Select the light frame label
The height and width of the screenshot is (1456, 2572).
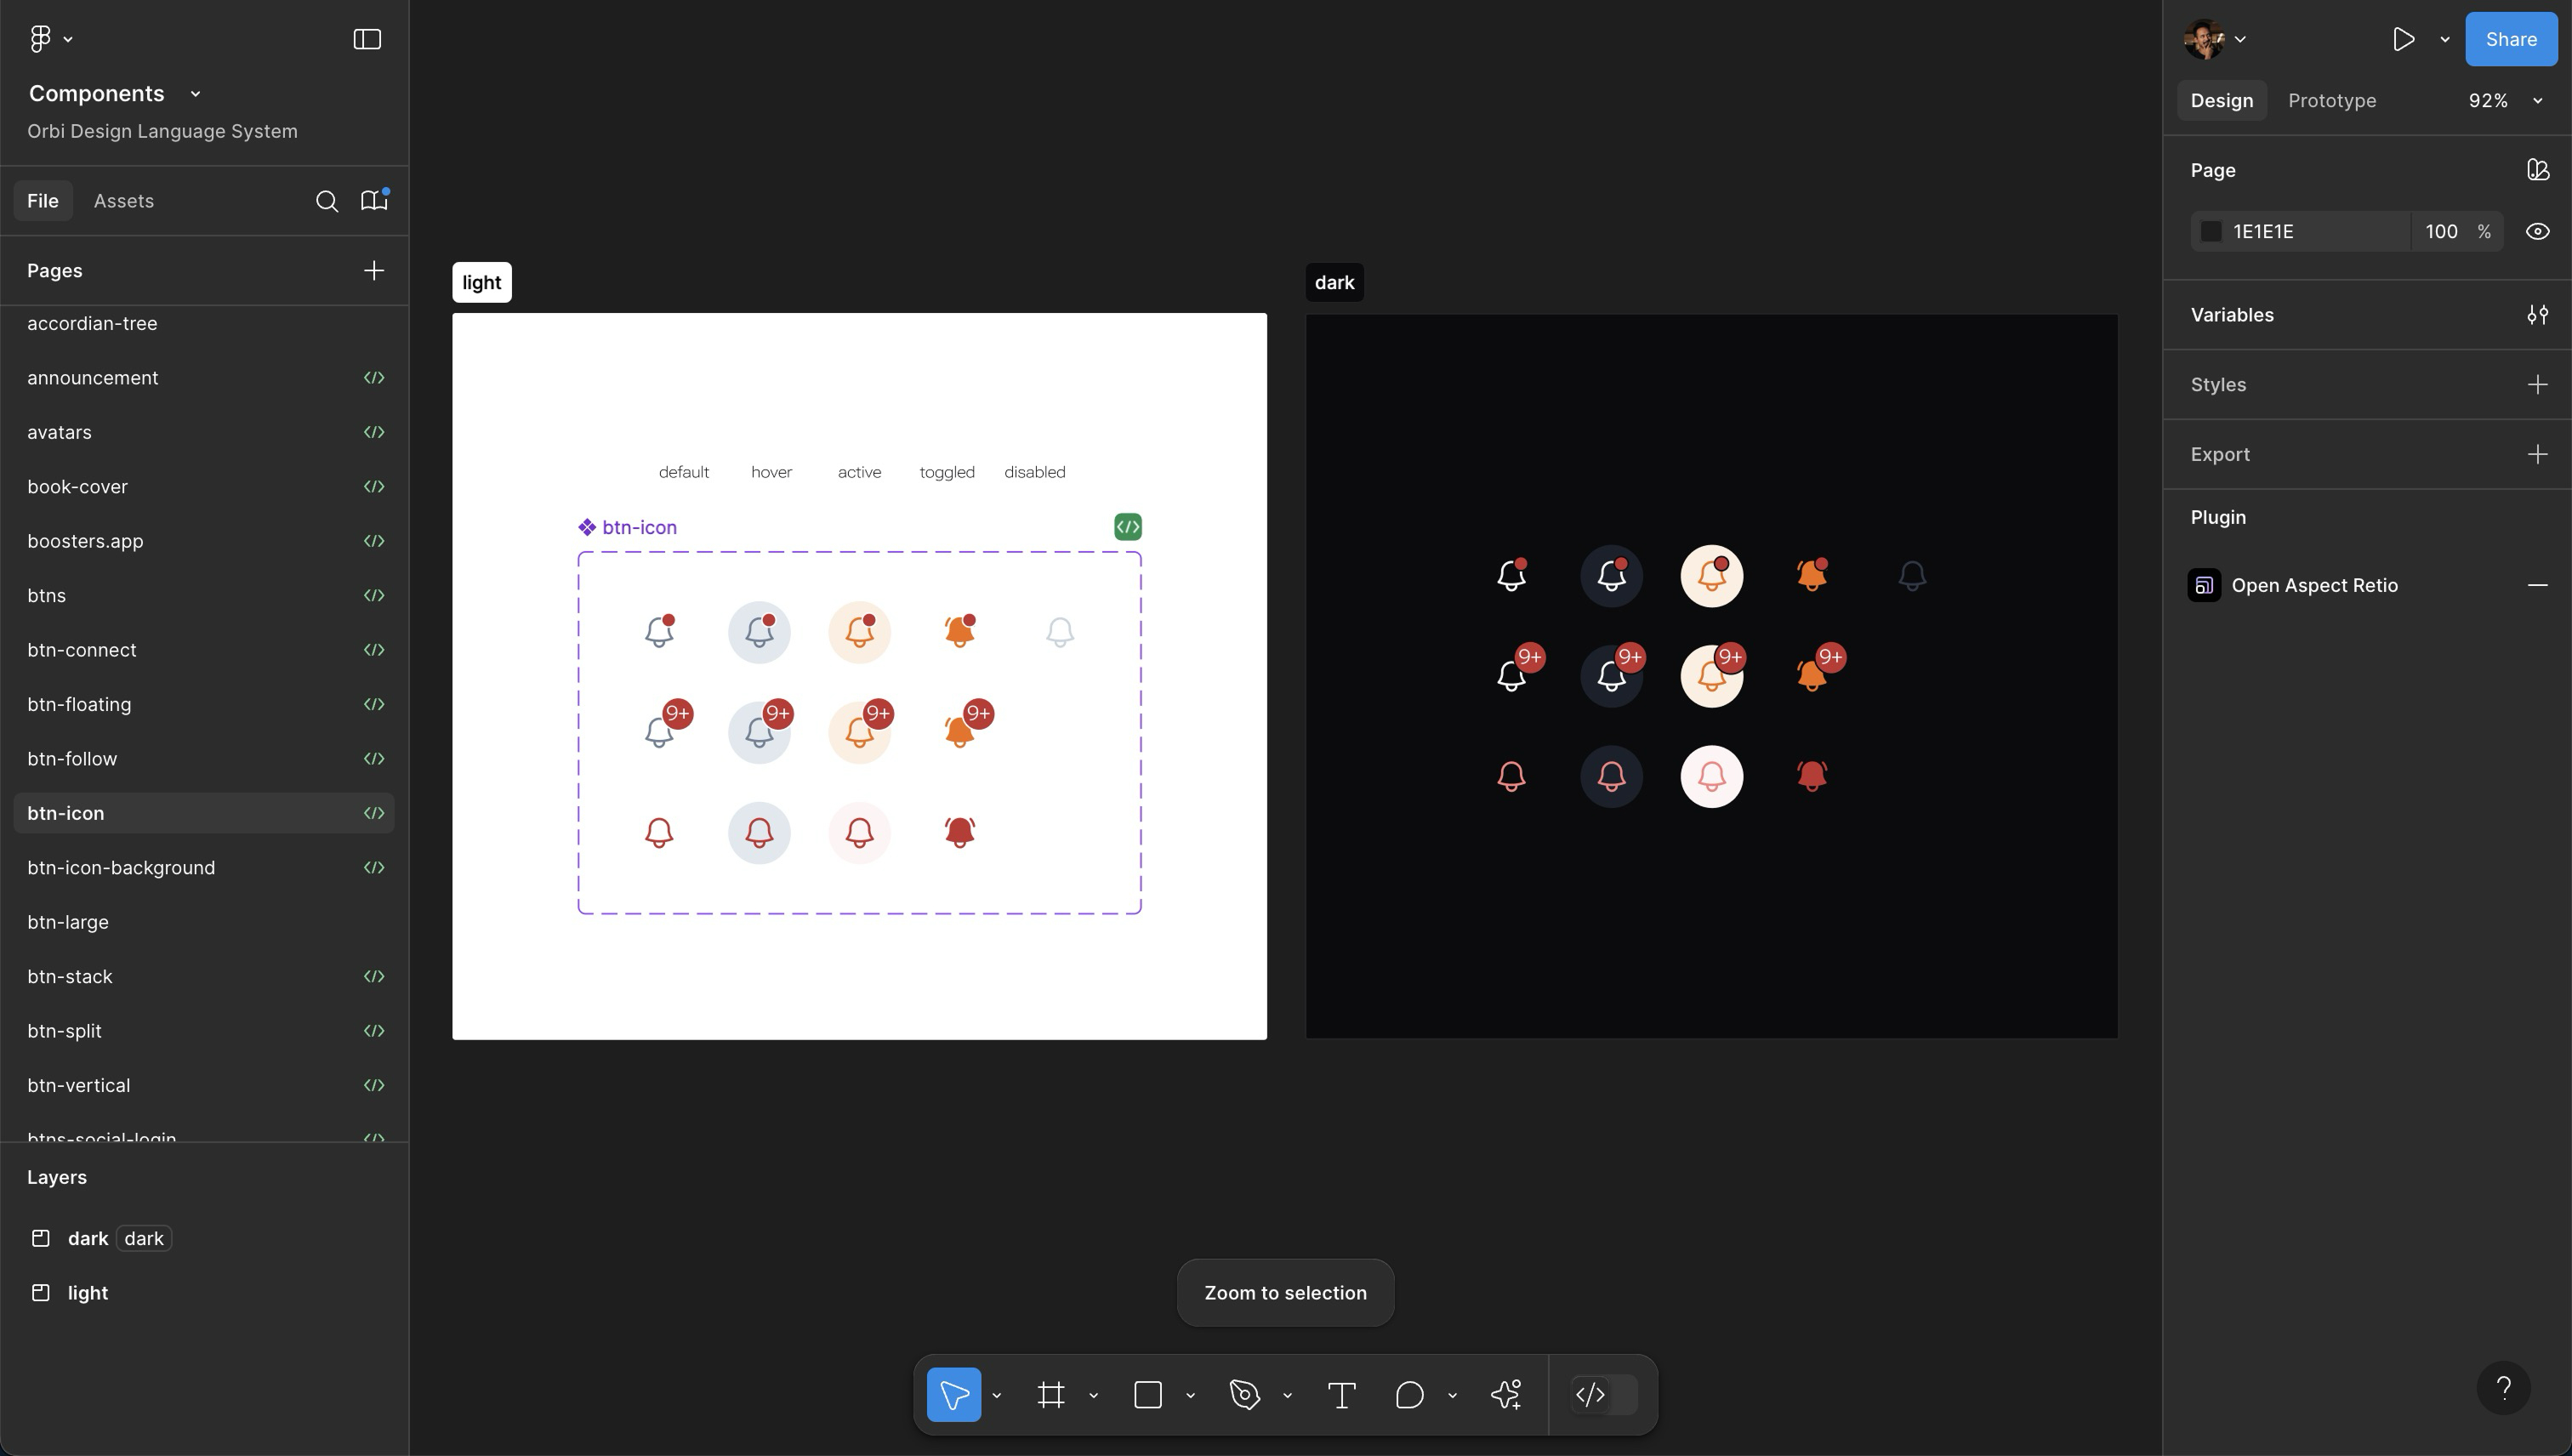tap(482, 283)
